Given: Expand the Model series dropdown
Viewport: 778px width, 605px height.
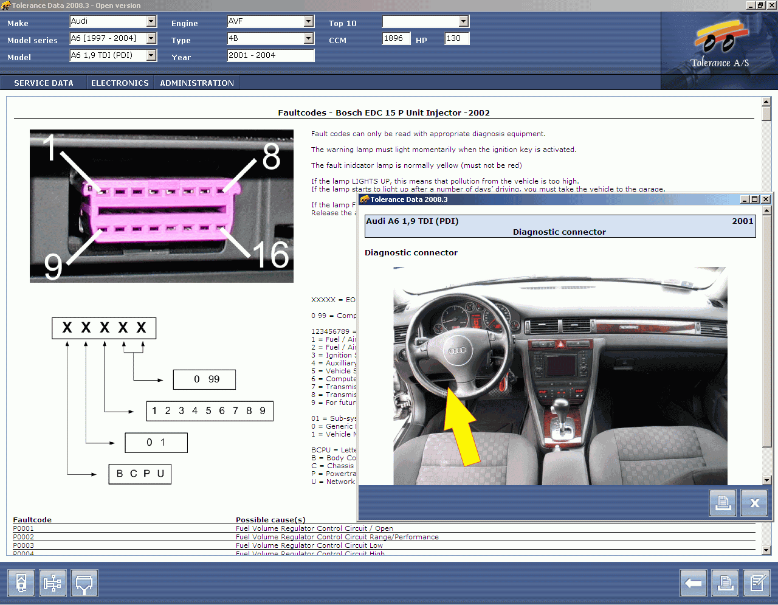Looking at the screenshot, I should tap(151, 38).
